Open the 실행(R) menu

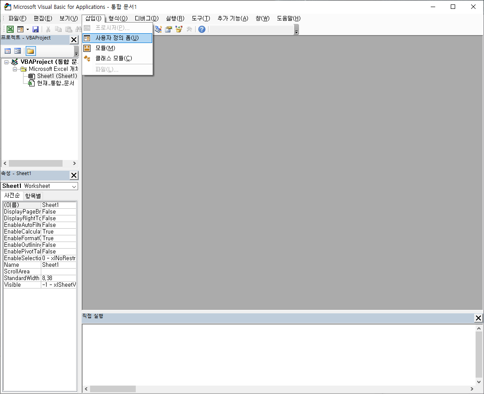pyautogui.click(x=175, y=19)
